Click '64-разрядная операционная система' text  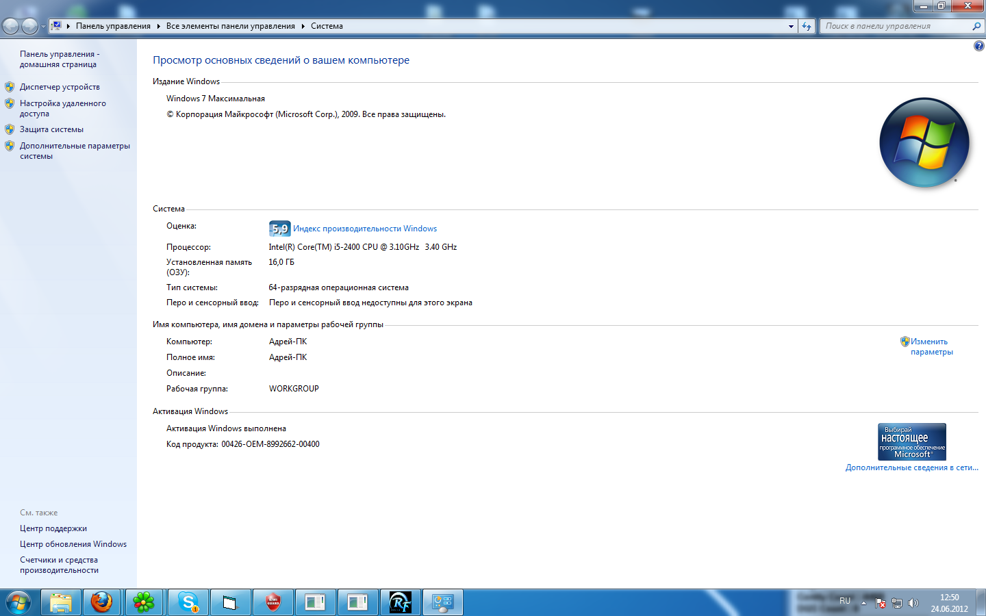338,287
